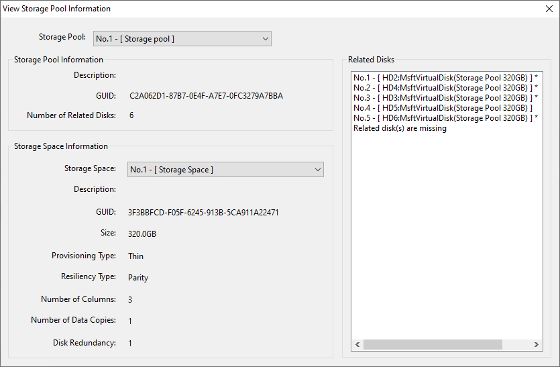
Task: Click the storage pool GUID starting with C2A062D1
Action: [x=206, y=96]
